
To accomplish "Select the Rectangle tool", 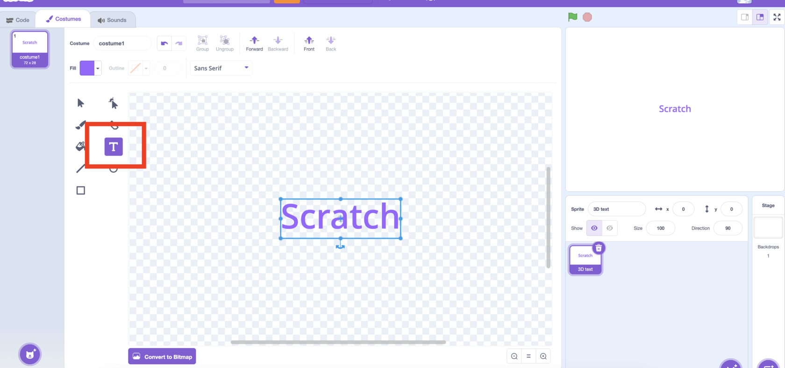I will pos(80,190).
